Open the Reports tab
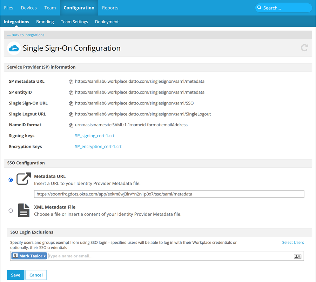This screenshot has width=316, height=282. pos(110,8)
